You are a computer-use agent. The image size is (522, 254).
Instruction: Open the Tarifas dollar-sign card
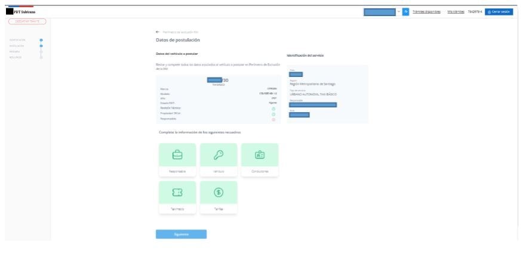pyautogui.click(x=219, y=197)
